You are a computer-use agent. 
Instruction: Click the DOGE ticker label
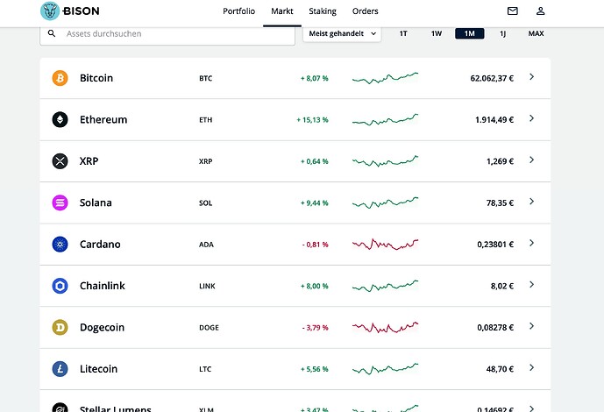tap(209, 328)
